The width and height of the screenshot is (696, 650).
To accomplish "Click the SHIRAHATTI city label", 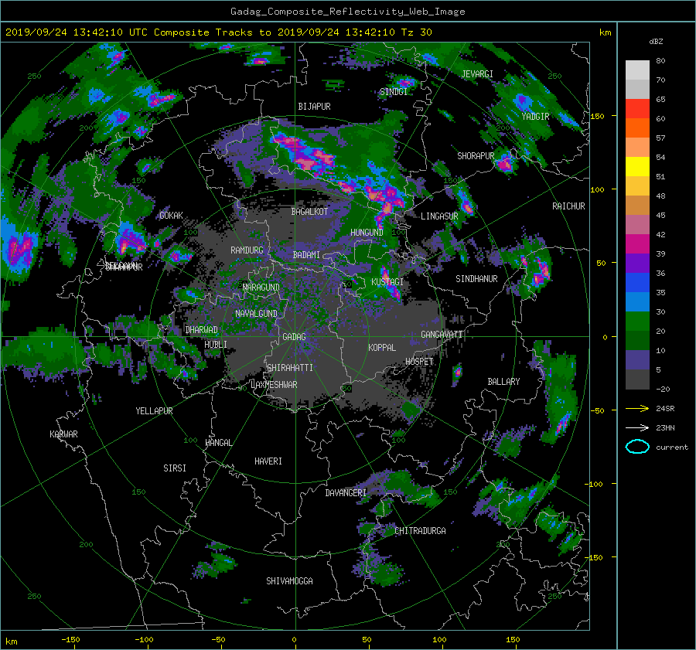I will coord(290,368).
